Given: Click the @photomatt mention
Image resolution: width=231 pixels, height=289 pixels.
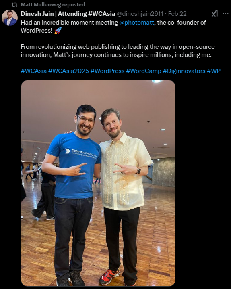Looking at the screenshot, I should tap(136, 23).
